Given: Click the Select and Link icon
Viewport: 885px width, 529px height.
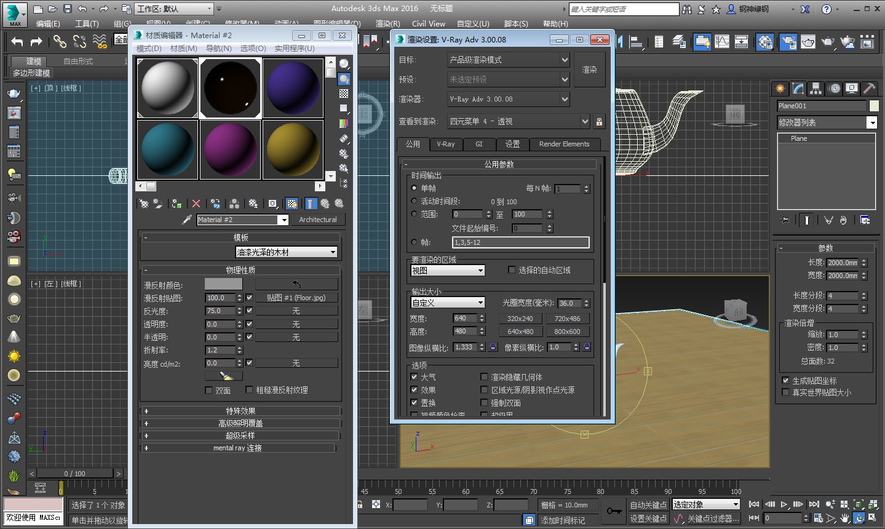Looking at the screenshot, I should click(x=60, y=42).
